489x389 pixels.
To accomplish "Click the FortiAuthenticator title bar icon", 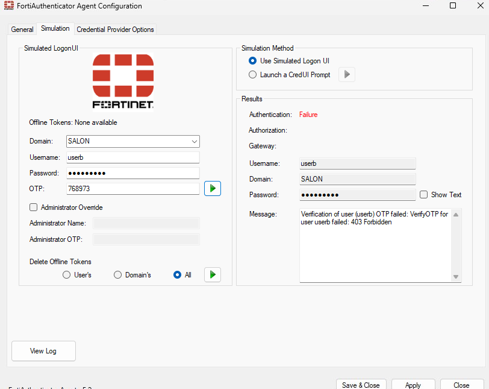I will pyautogui.click(x=8, y=6).
